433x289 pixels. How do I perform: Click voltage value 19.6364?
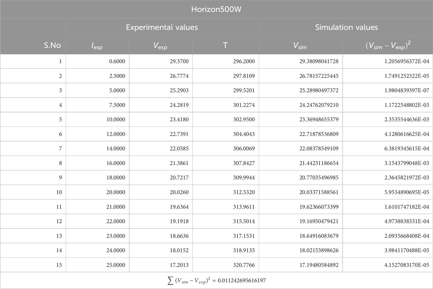coord(179,207)
